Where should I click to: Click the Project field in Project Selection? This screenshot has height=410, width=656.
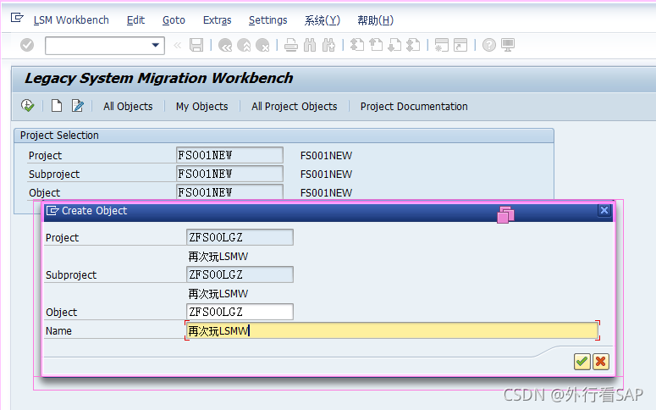tap(229, 155)
